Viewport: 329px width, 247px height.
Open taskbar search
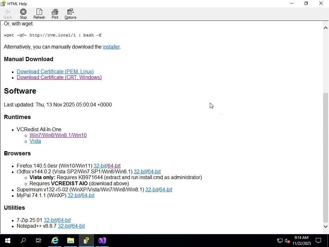click(x=23, y=241)
